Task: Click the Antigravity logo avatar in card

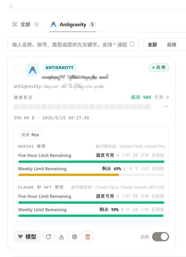Action: click(x=32, y=70)
